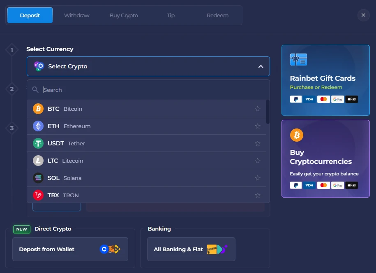Pick LTC Litecoin option
376x273 pixels.
(147, 161)
